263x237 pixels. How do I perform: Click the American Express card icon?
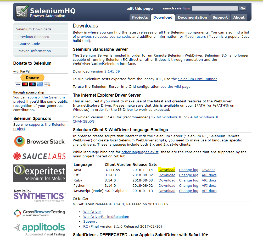point(40,84)
